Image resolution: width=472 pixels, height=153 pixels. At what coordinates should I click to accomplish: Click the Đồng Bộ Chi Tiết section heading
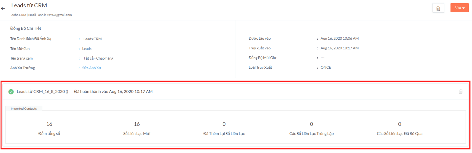point(26,28)
